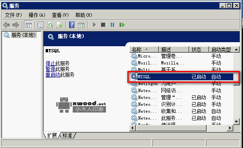Click the gear icon of the 此服务... row

(x=134, y=118)
